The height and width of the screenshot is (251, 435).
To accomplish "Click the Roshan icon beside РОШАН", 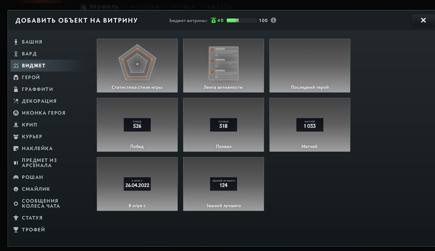I will point(16,177).
